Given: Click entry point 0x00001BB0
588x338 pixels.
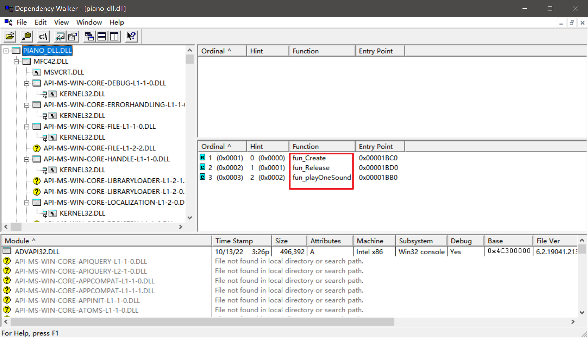Looking at the screenshot, I should pos(378,177).
